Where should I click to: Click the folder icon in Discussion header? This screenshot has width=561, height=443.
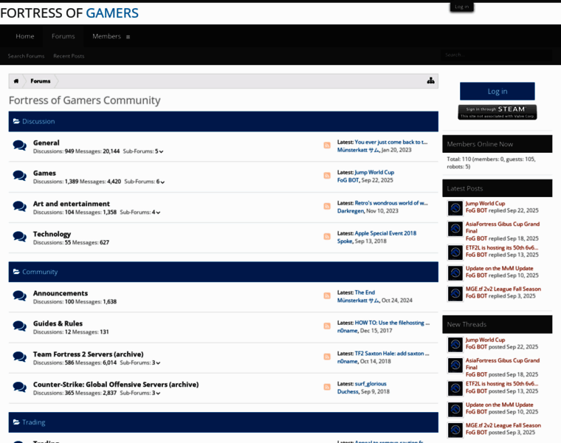pyautogui.click(x=16, y=121)
